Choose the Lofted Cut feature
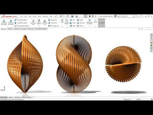 click(x=53, y=23)
